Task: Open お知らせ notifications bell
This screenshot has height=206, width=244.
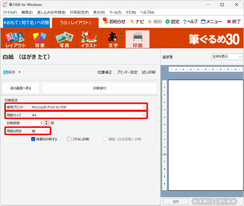Action: click(x=114, y=21)
